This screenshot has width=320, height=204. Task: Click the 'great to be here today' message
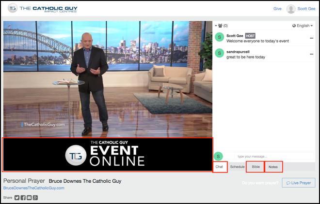246,57
